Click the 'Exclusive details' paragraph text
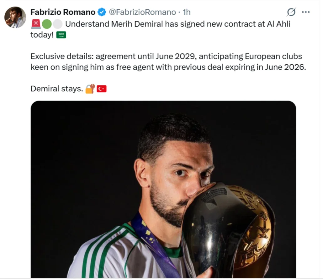This screenshot has width=323, height=279. (x=168, y=62)
